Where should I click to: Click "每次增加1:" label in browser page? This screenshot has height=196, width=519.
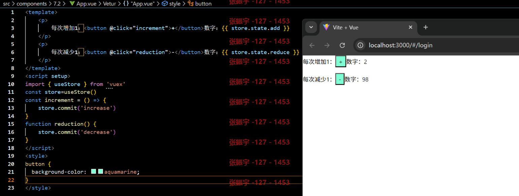(x=318, y=62)
